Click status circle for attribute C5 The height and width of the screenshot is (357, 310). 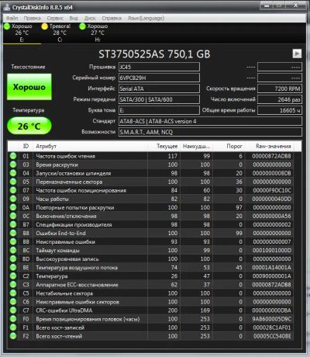point(13,293)
